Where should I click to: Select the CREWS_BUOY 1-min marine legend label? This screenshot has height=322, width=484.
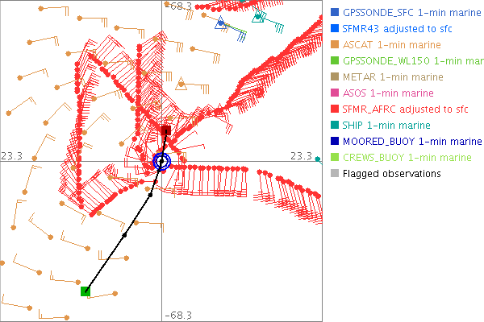coord(407,158)
